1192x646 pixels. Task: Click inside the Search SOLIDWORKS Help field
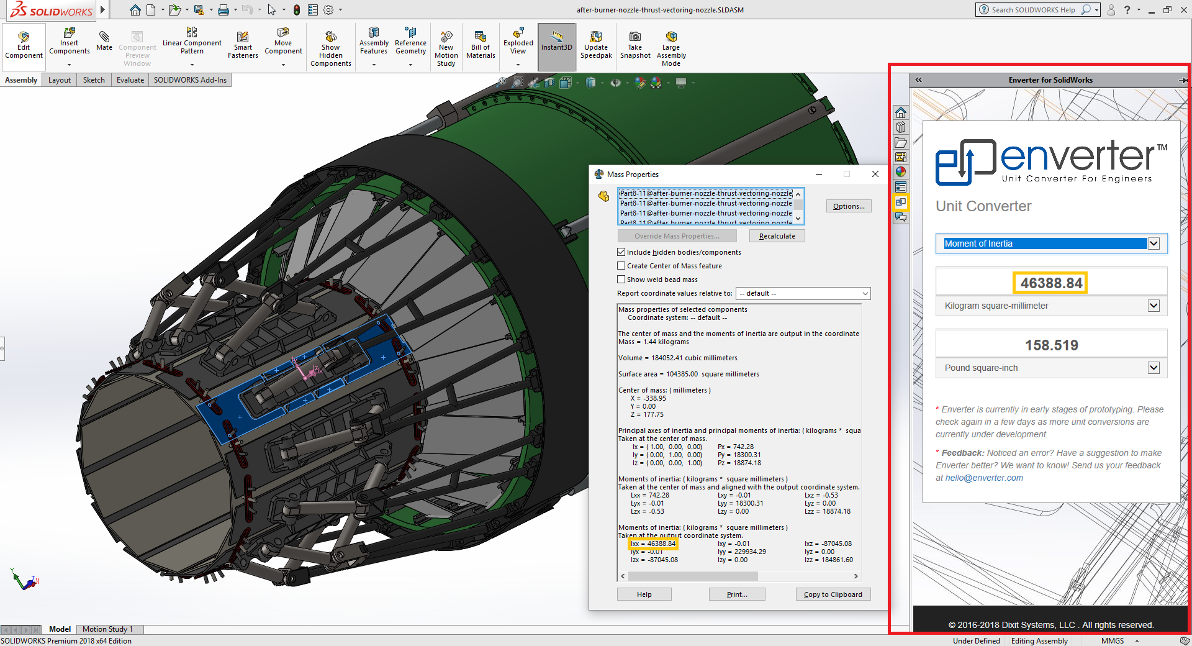click(x=1034, y=9)
